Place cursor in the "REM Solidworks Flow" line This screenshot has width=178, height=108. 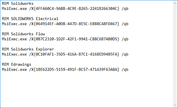[23, 34]
